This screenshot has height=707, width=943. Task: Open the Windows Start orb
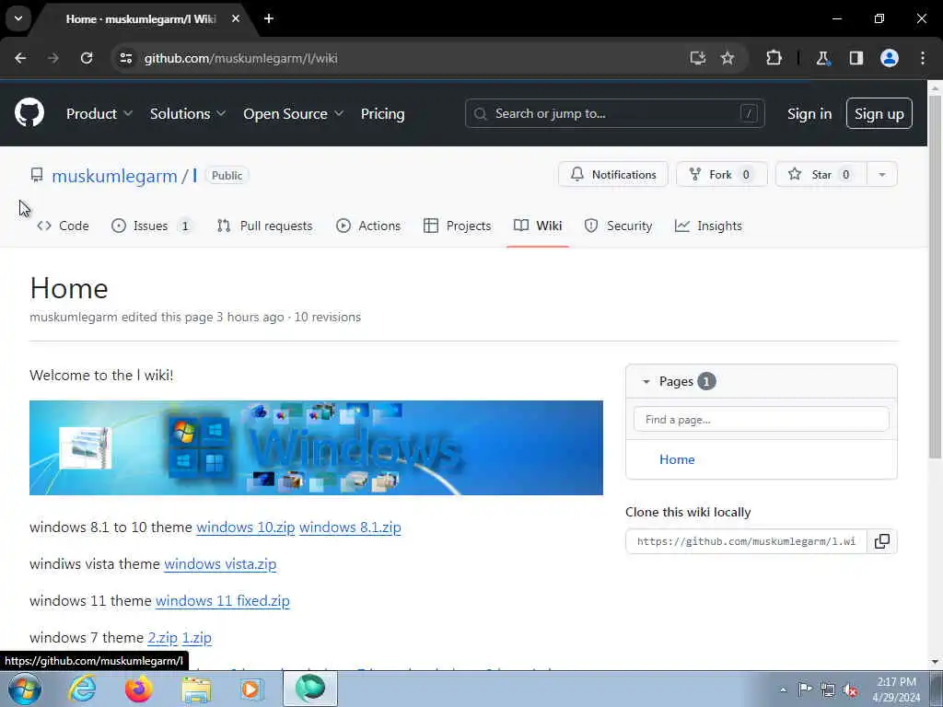pyautogui.click(x=25, y=689)
